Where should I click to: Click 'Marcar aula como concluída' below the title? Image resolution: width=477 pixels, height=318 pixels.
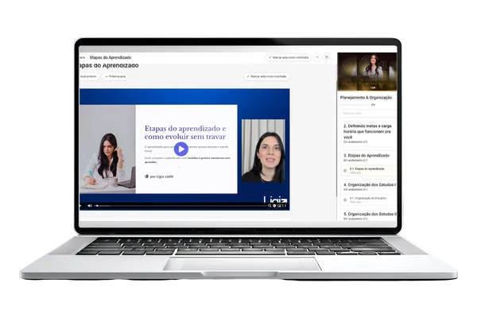click(x=266, y=76)
